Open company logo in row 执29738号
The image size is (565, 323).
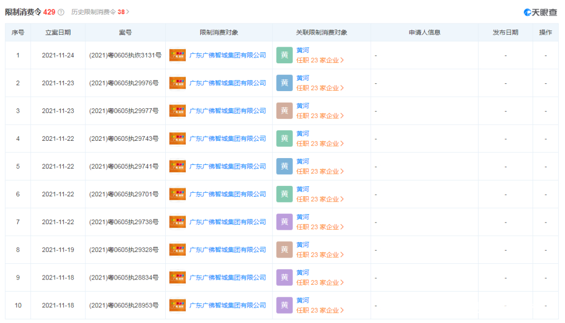click(x=178, y=221)
